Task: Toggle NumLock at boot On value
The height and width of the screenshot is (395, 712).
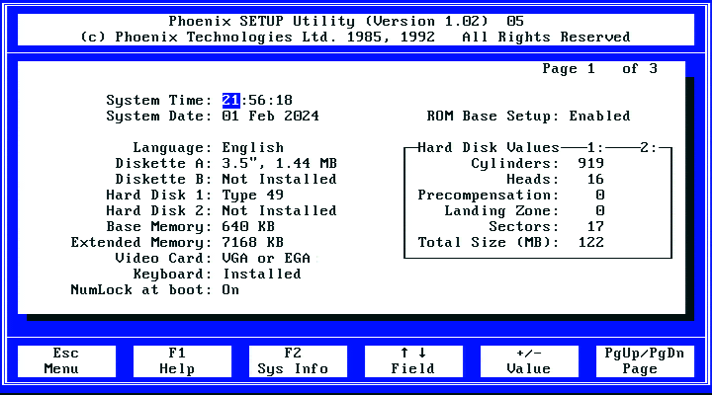Action: click(x=230, y=289)
